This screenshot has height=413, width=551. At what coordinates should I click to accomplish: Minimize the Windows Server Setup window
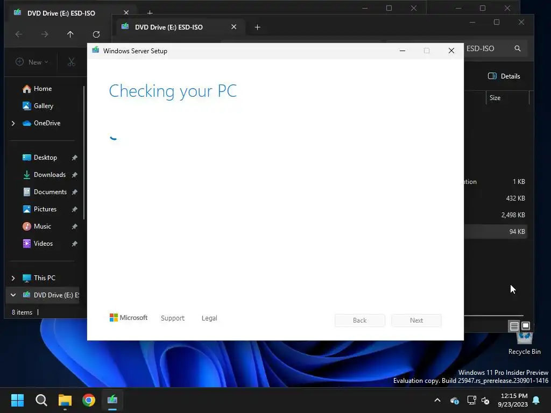tap(402, 51)
